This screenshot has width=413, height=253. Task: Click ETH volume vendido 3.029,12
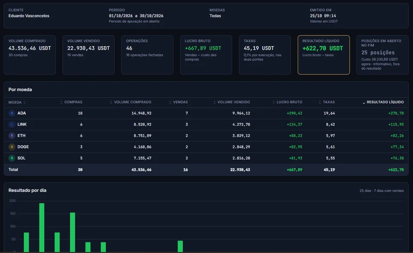coord(241,136)
